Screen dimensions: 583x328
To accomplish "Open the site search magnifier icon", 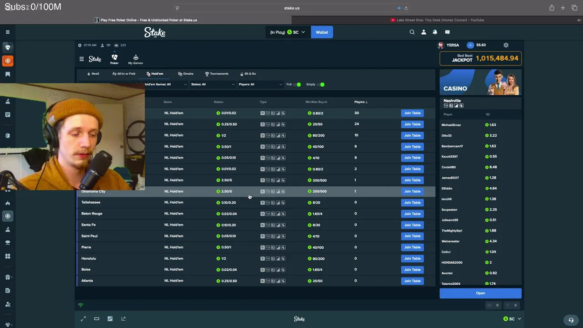I will tap(412, 32).
